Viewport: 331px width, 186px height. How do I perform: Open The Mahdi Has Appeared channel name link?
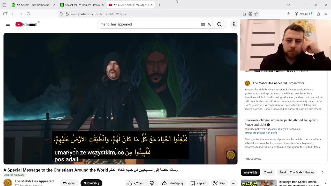tap(34, 181)
